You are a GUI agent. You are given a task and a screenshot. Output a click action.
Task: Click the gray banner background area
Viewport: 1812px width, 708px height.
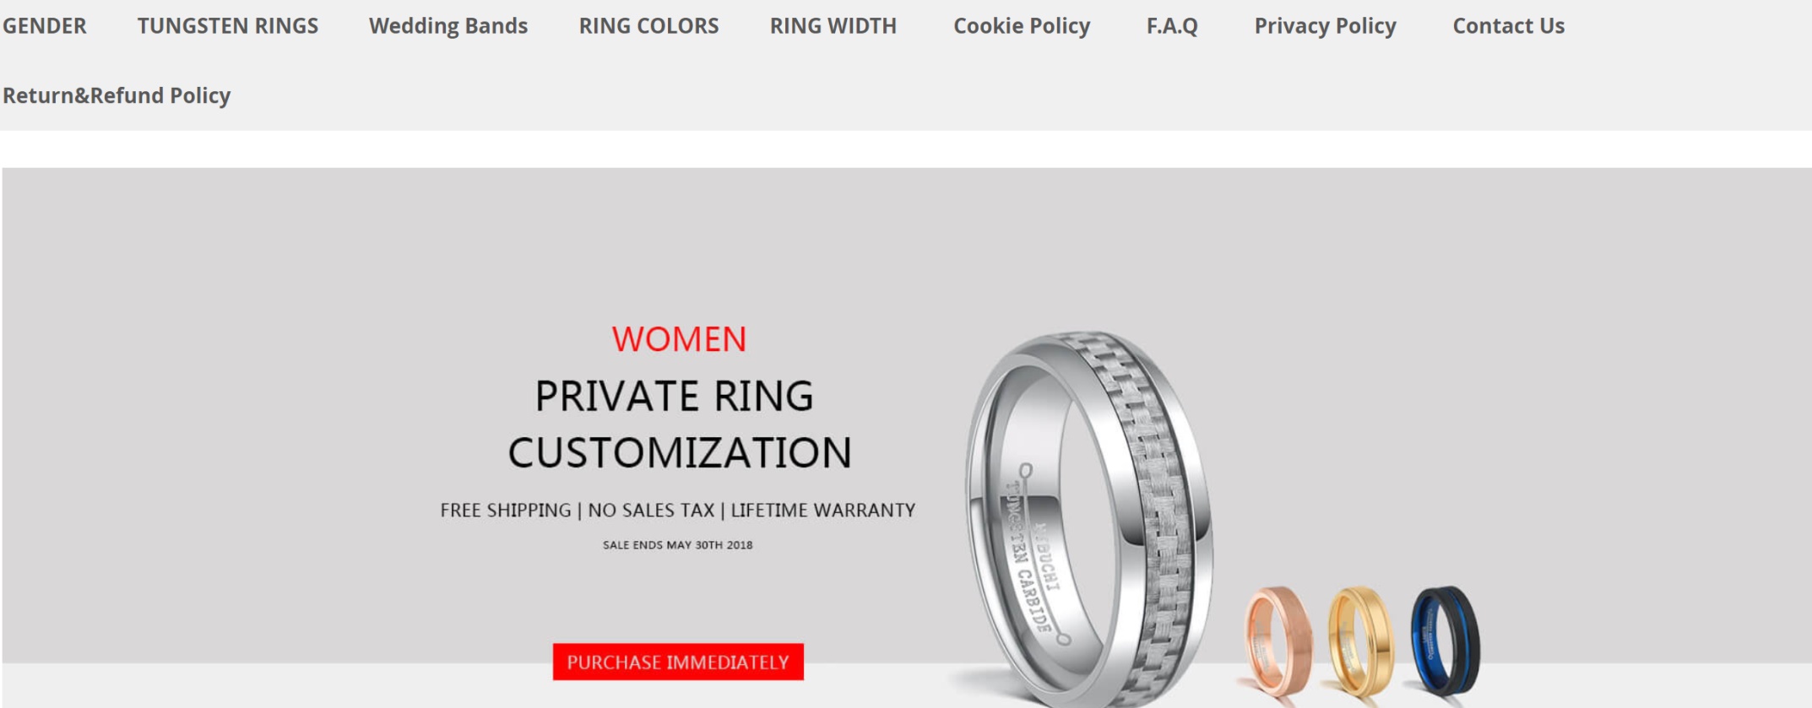click(253, 422)
